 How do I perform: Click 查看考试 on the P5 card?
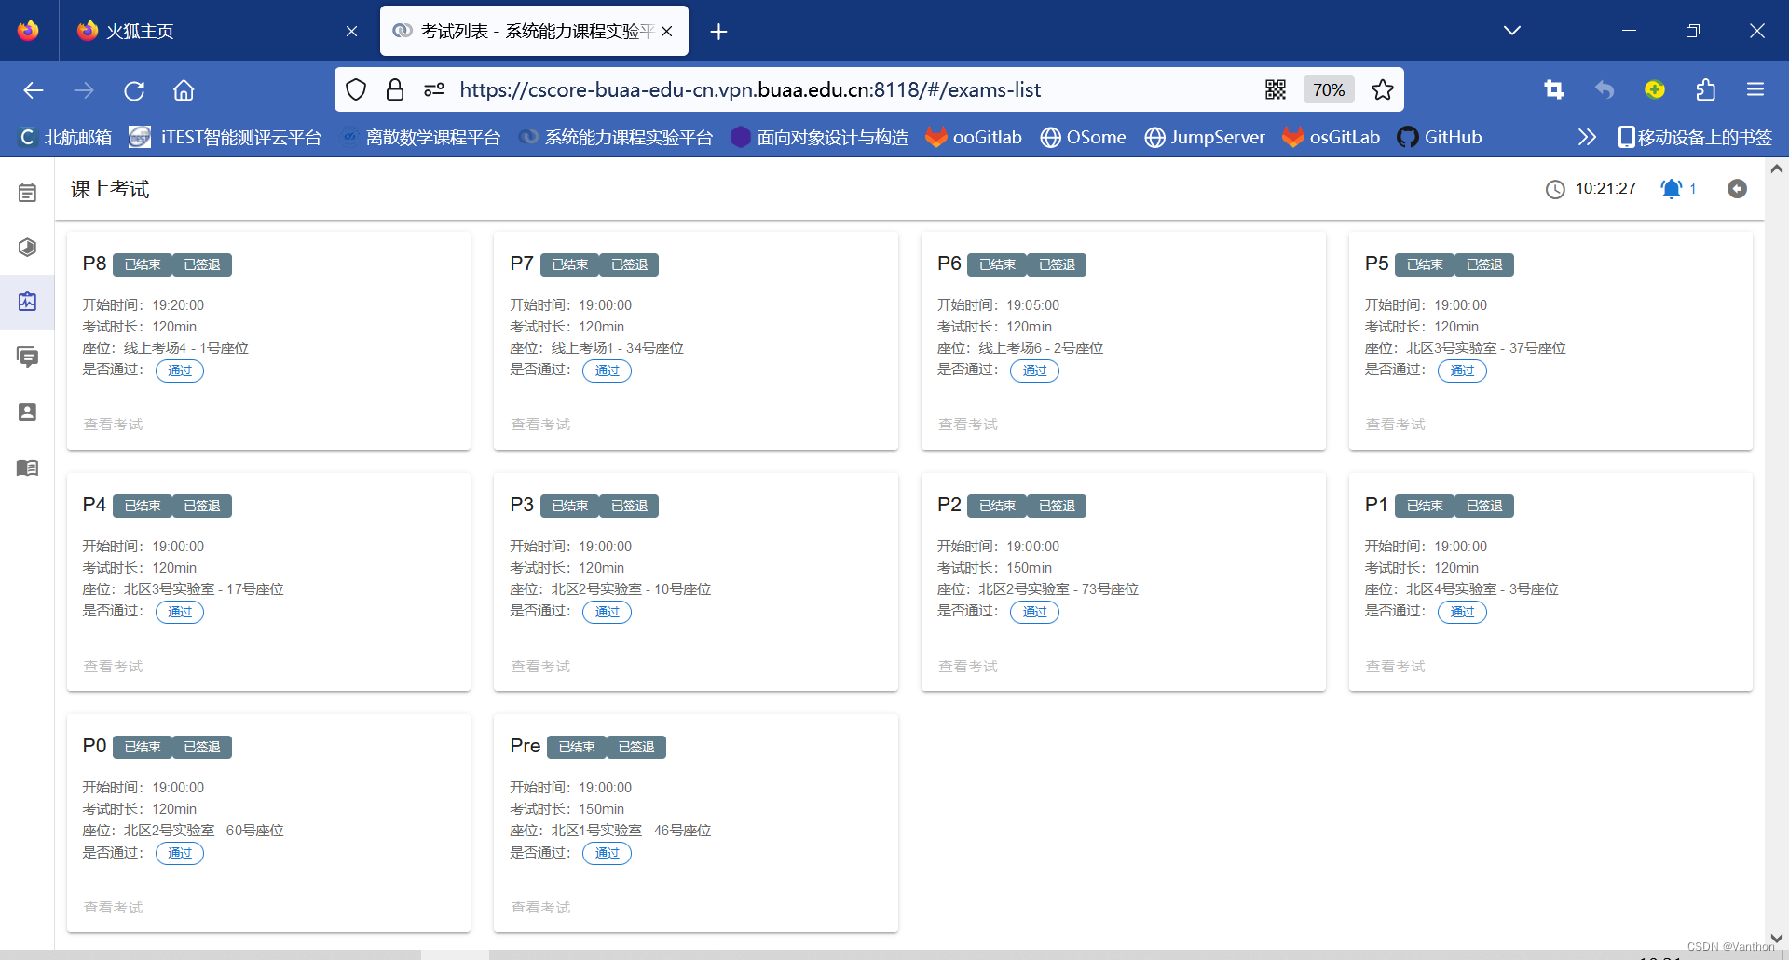click(1396, 425)
